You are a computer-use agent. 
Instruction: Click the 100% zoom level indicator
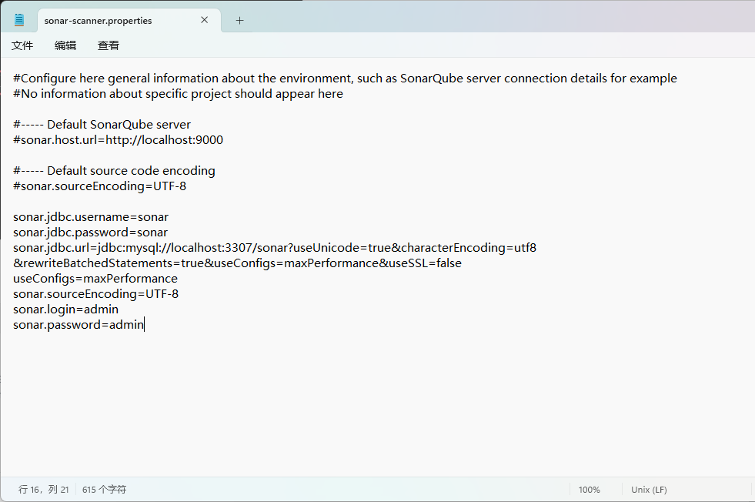pyautogui.click(x=589, y=490)
